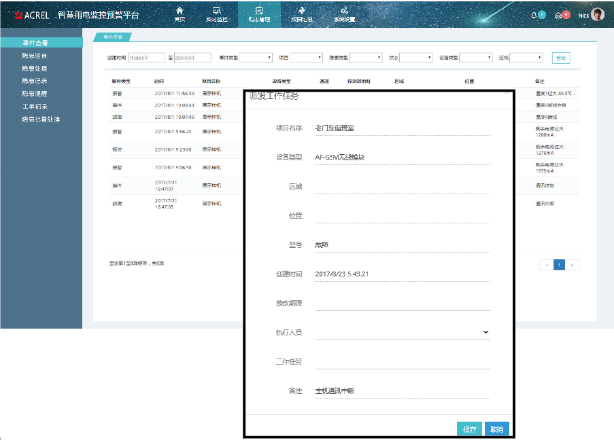
Task: Click 派发工作任务 dialog title
Action: tap(274, 96)
